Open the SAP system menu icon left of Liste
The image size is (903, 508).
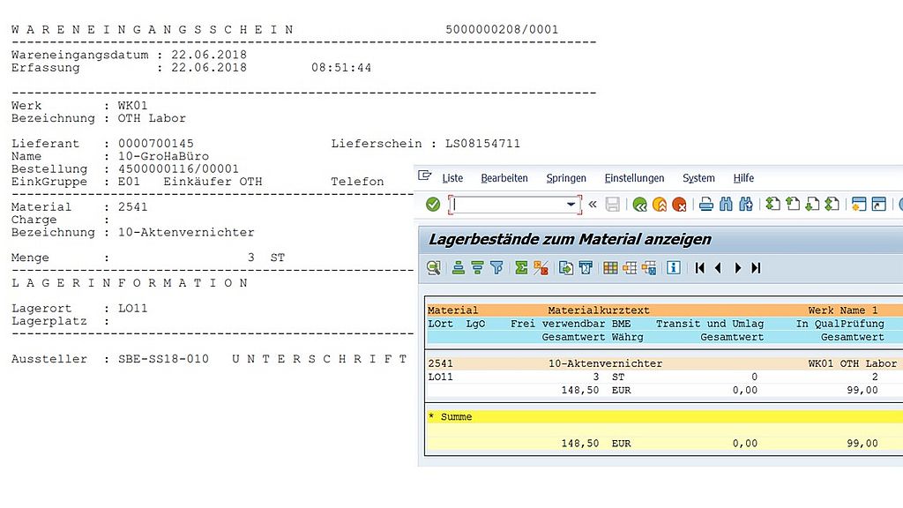coord(426,176)
